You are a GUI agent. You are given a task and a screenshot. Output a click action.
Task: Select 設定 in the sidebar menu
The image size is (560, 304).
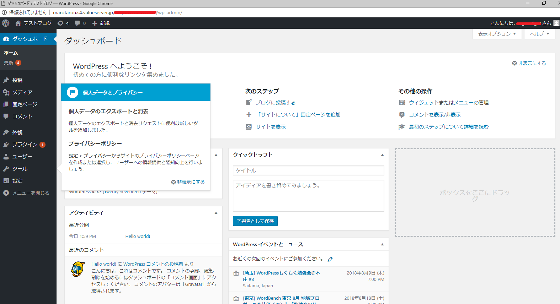click(x=17, y=181)
